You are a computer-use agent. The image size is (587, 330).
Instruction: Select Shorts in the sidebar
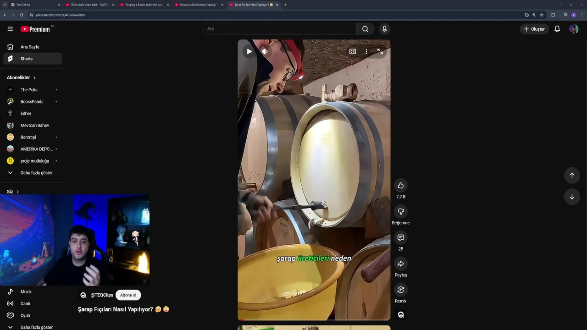33,59
